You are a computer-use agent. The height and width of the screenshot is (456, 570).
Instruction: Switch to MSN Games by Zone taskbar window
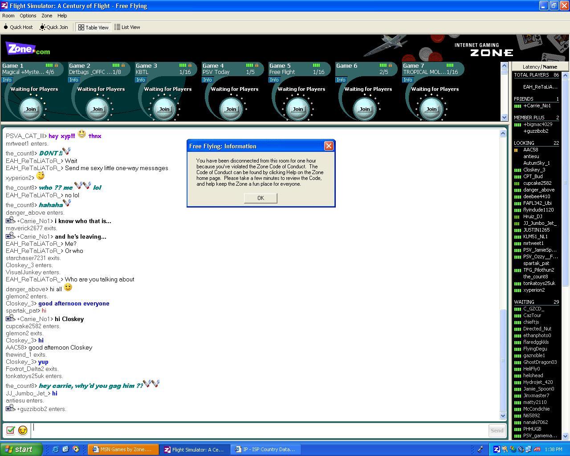click(123, 449)
